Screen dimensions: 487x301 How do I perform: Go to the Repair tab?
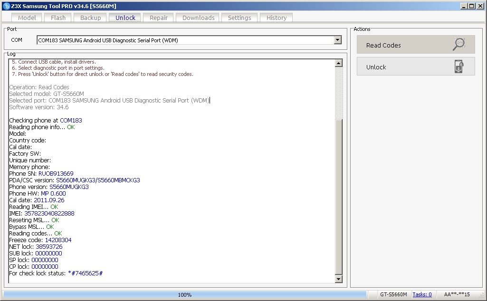coord(158,18)
